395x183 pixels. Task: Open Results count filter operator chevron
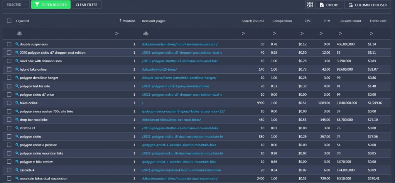[340, 33]
